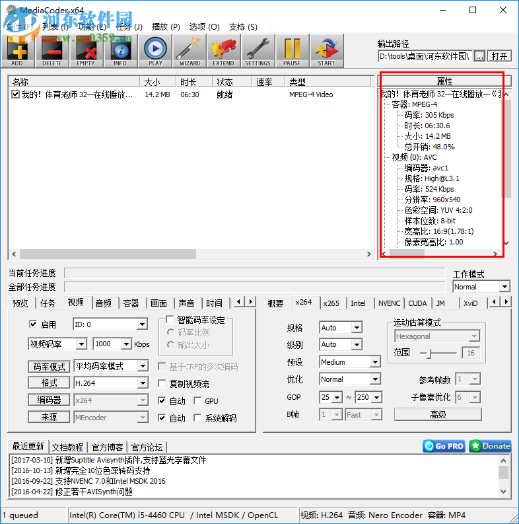The height and width of the screenshot is (524, 519).
Task: Open the 预设 Medium dropdown
Action: tap(350, 362)
